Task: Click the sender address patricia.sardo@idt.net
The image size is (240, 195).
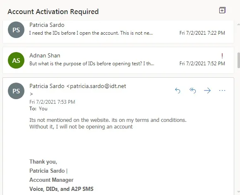Action: [98, 86]
